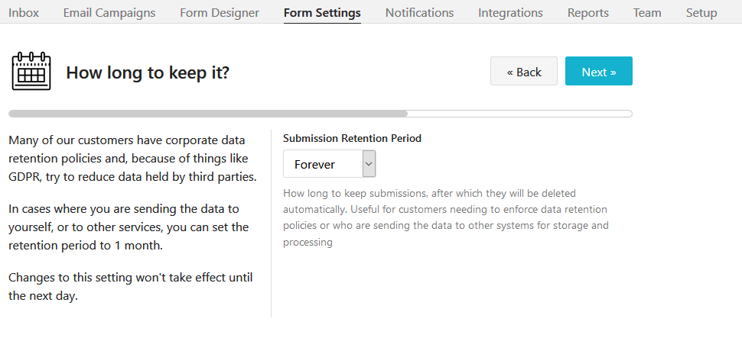Open the Notifications tab
742x341 pixels.
point(419,12)
